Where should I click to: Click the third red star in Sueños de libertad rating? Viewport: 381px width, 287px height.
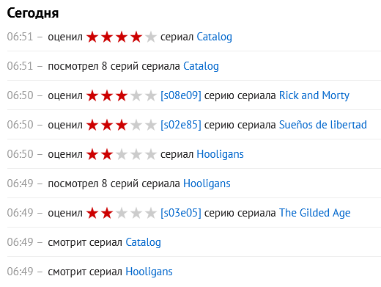click(x=122, y=126)
